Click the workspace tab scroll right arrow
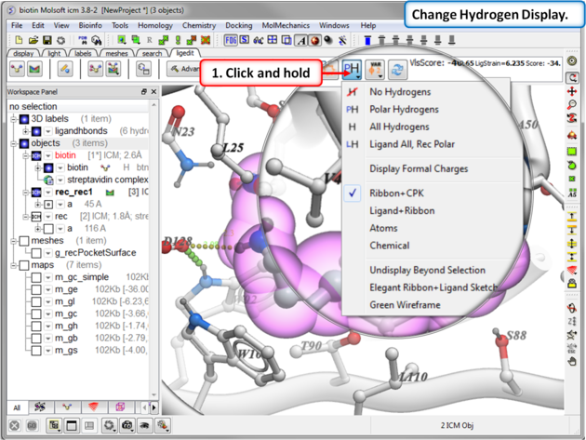 coord(154,407)
